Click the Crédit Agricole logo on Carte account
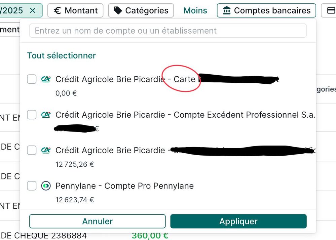This screenshot has width=336, height=240. 46,79
